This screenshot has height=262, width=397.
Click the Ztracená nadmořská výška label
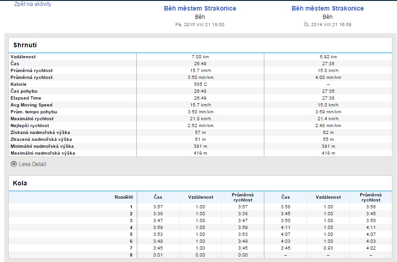pyautogui.click(x=41, y=139)
